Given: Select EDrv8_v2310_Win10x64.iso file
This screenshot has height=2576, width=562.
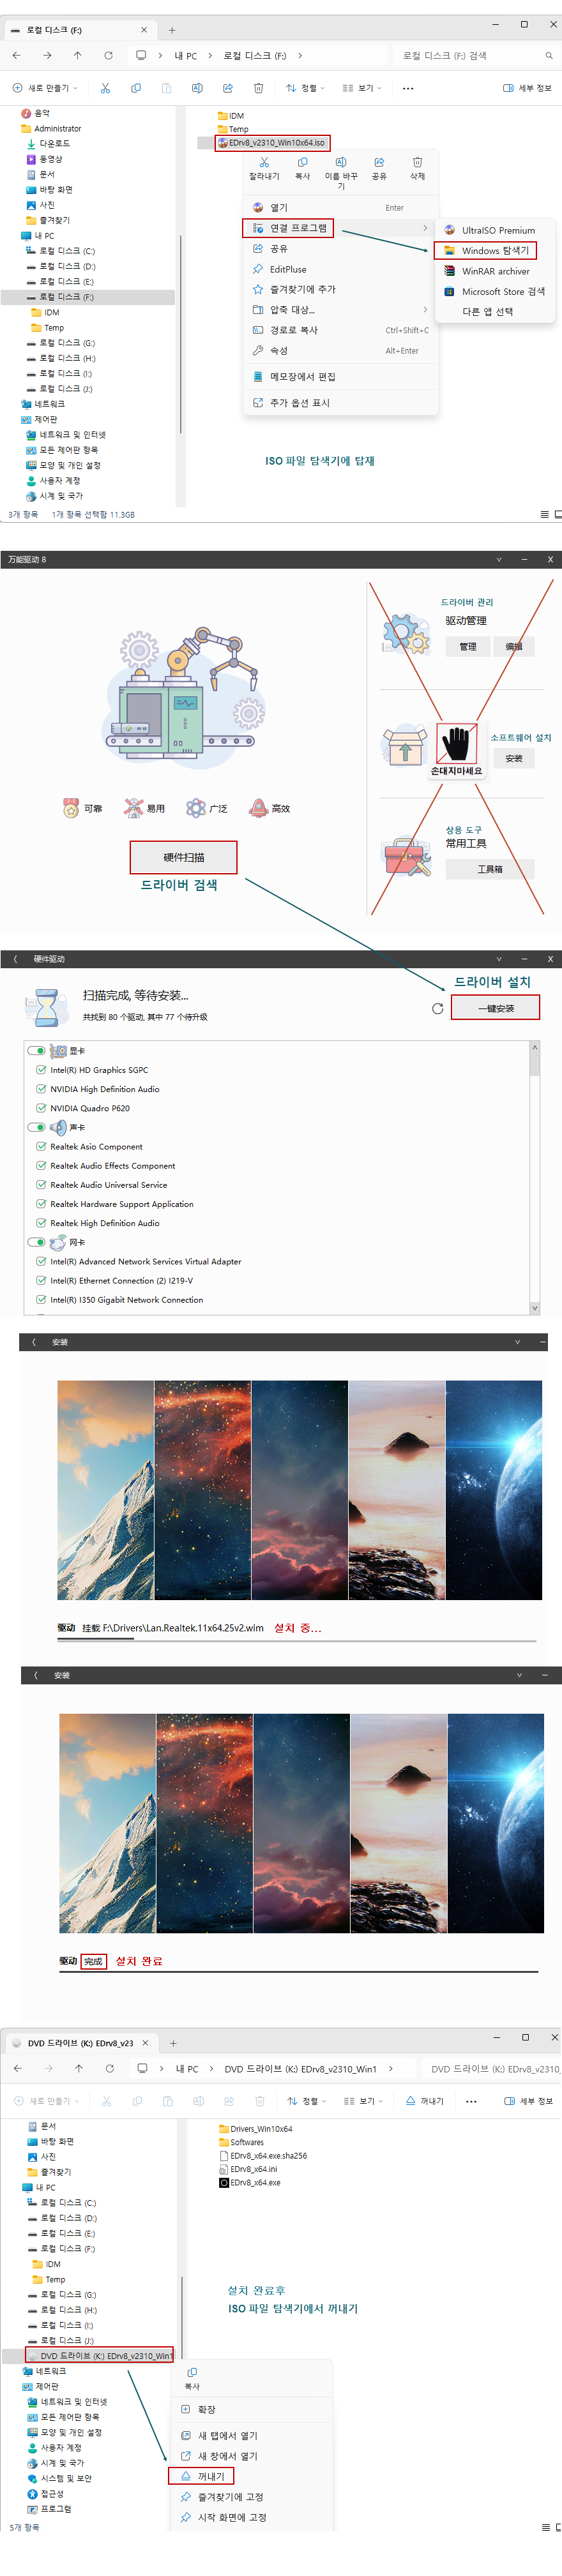Looking at the screenshot, I should (x=272, y=143).
